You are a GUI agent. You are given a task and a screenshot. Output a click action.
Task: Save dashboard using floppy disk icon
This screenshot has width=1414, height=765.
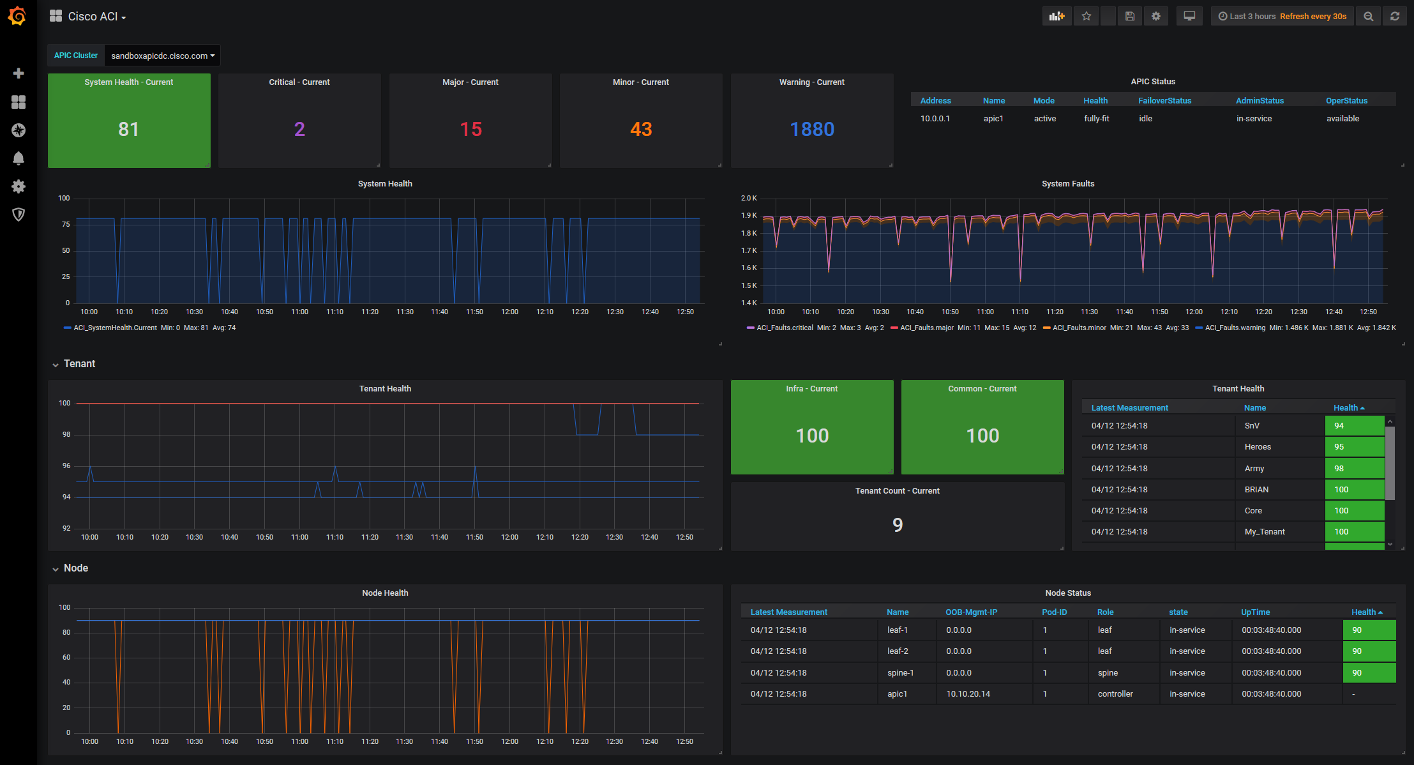coord(1130,17)
